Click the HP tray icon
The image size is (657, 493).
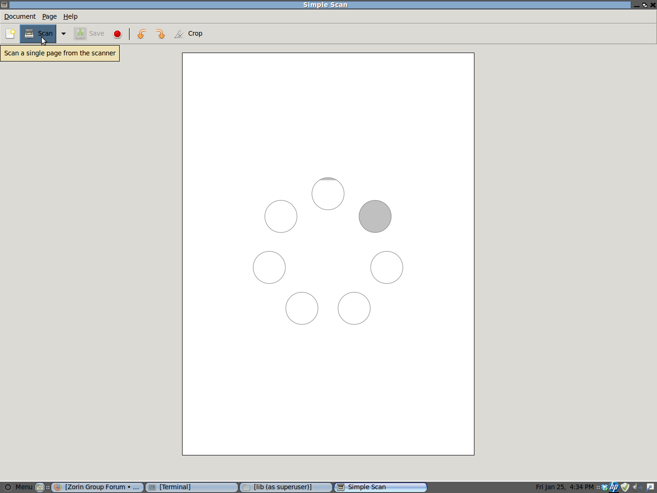[614, 487]
